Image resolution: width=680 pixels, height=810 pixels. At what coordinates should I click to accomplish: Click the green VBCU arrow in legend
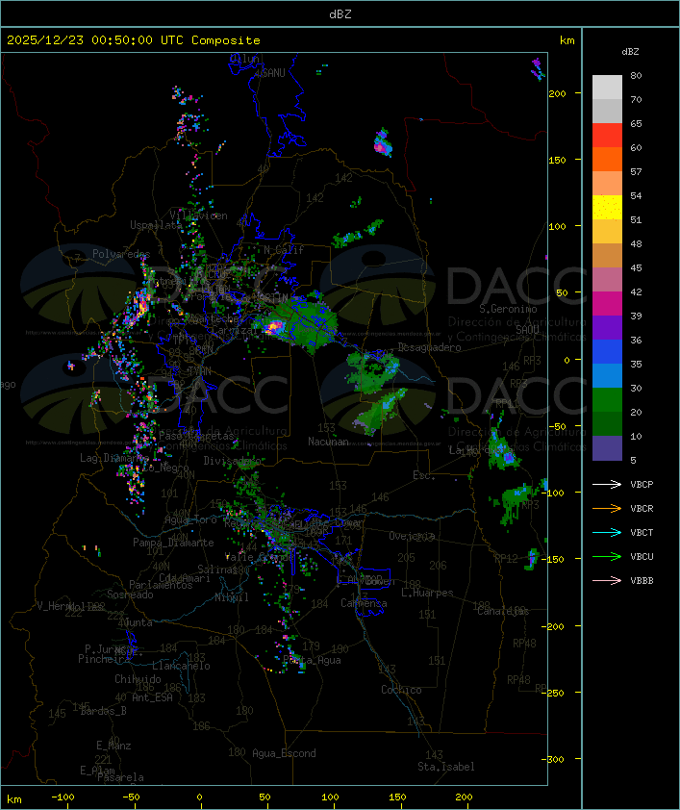point(607,556)
